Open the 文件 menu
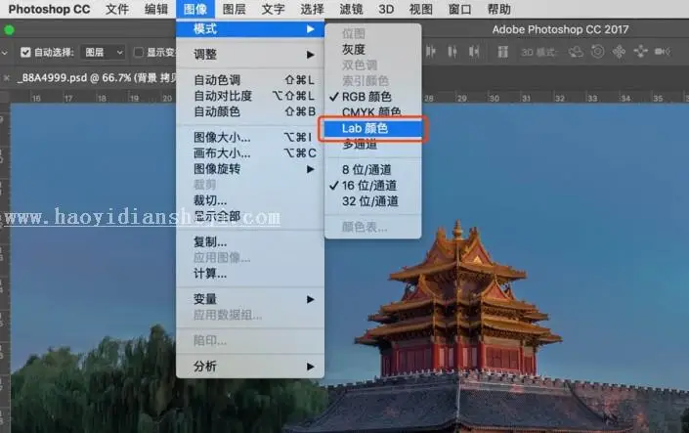 (117, 9)
